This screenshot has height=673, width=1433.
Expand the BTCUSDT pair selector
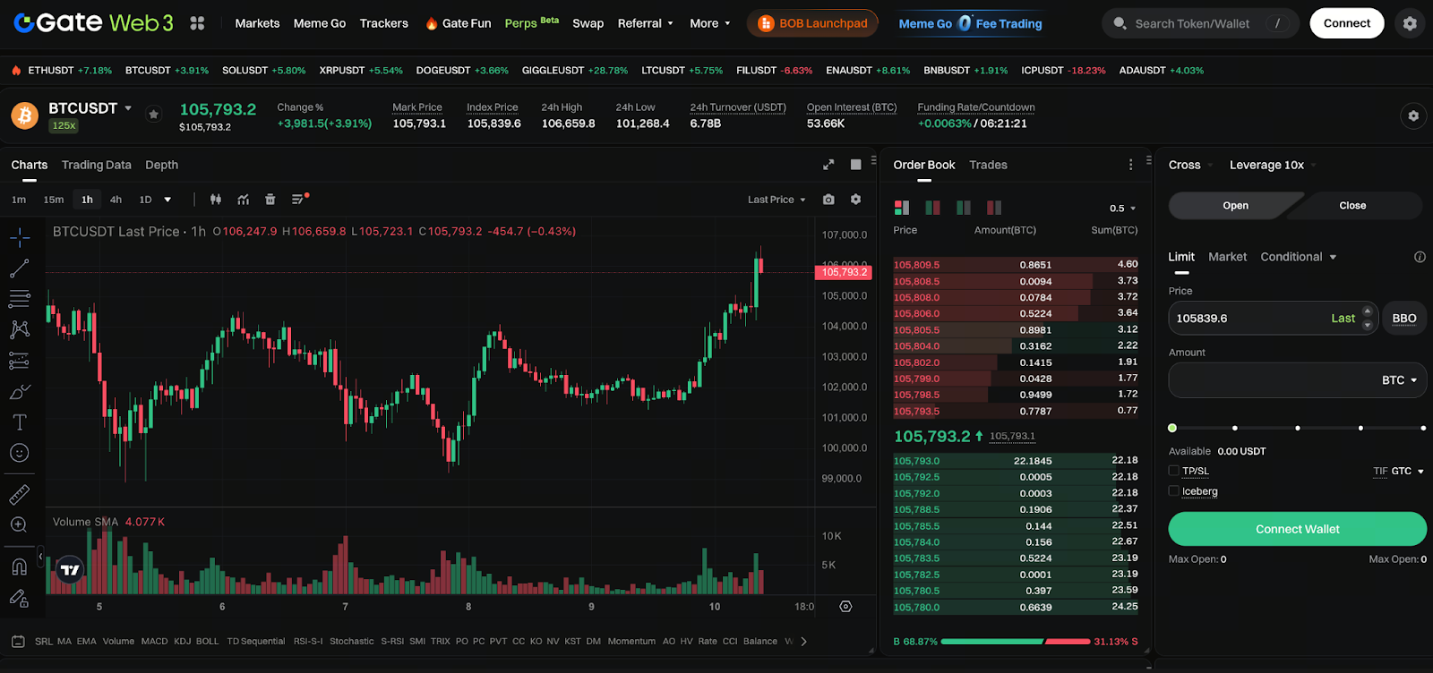coord(128,108)
